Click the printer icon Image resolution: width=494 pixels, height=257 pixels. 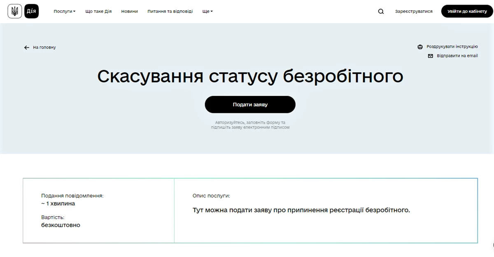(x=420, y=47)
